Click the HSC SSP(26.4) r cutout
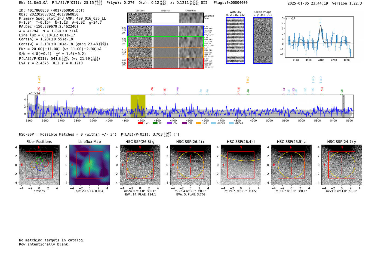The height and width of the screenshot is (259, 381). coord(190,165)
